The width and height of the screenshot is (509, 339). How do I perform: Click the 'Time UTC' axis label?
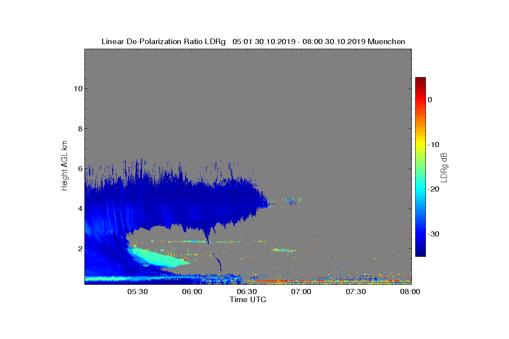[x=248, y=300]
